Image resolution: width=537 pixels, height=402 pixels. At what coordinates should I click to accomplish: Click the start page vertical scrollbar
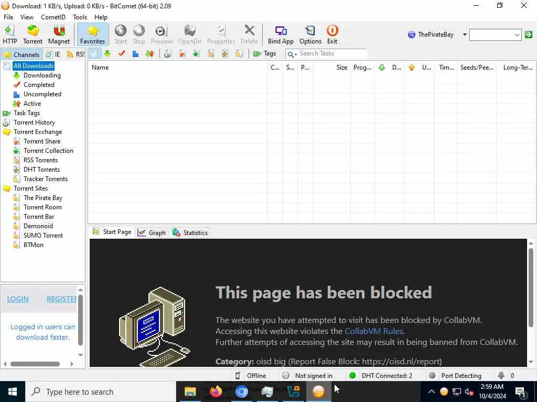[x=531, y=288]
